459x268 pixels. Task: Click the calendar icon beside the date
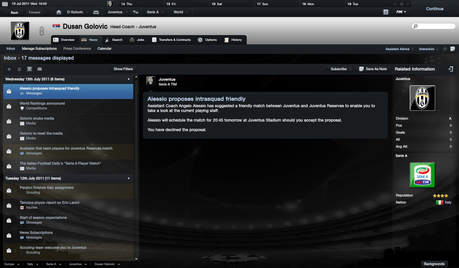point(5,4)
